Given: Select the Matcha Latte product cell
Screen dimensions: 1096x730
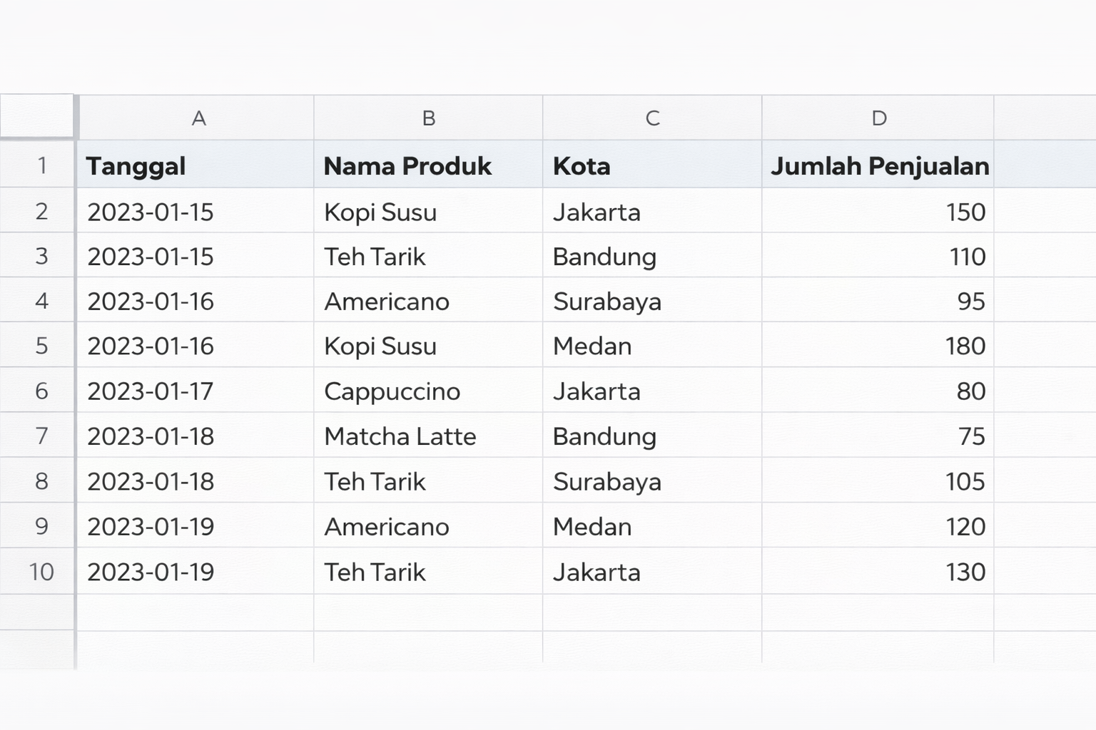Looking at the screenshot, I should [428, 436].
